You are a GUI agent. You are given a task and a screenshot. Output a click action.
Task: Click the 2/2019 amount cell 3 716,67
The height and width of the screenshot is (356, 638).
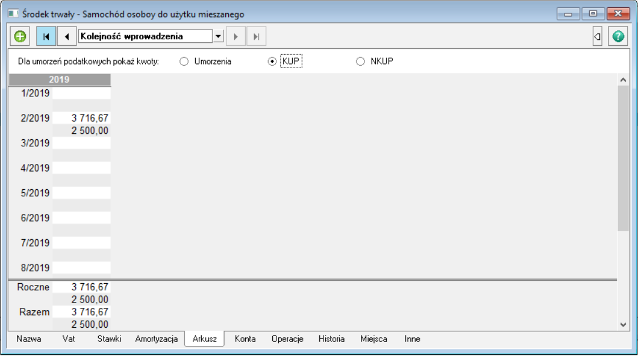click(82, 118)
